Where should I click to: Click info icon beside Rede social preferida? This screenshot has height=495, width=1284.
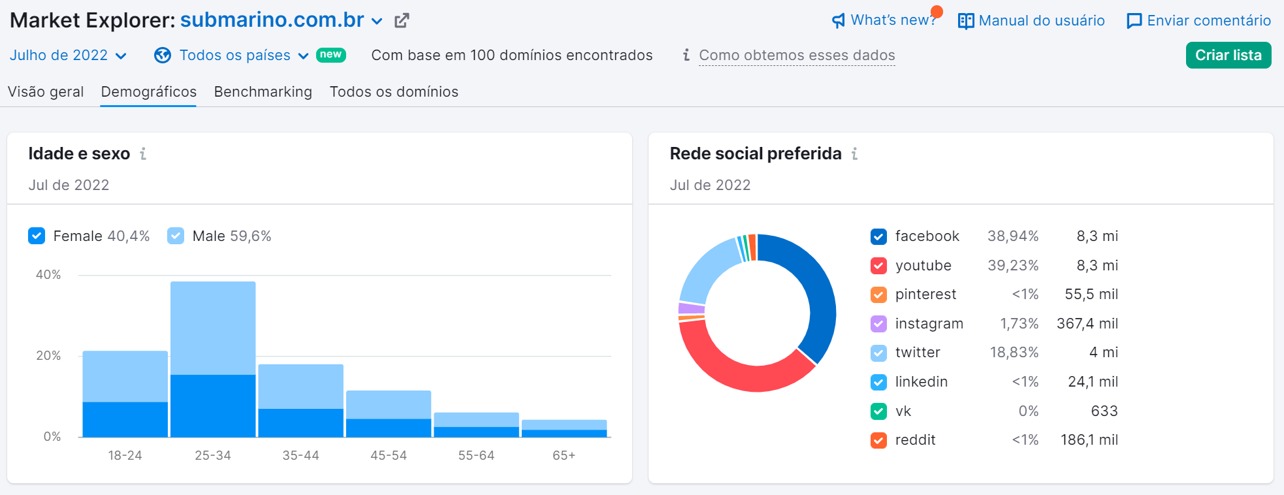(x=854, y=153)
